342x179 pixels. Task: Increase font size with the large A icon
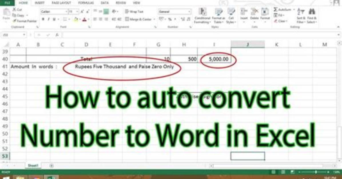click(x=82, y=11)
